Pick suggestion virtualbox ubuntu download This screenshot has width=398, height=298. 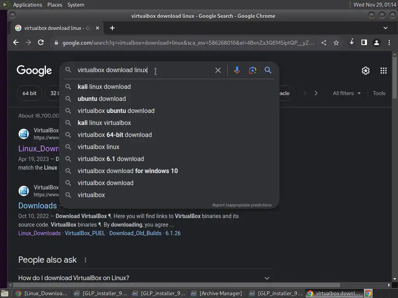tap(169, 111)
